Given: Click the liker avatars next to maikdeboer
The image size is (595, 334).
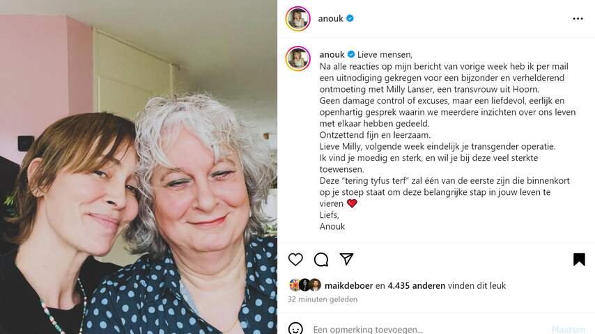Looking at the screenshot, I should point(304,285).
